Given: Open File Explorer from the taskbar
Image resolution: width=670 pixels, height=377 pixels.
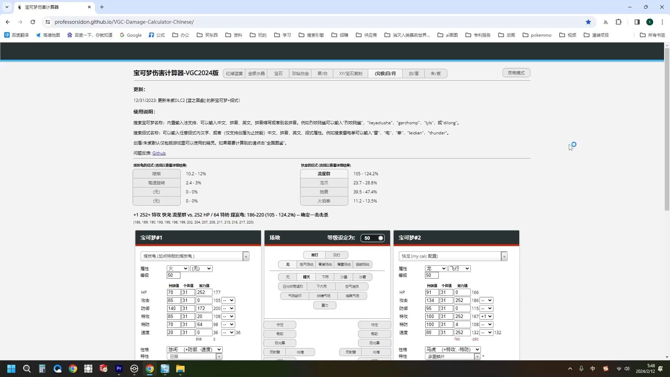Looking at the screenshot, I should click(x=180, y=369).
